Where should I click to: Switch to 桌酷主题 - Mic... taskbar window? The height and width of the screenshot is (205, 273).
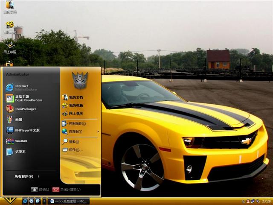coord(69,201)
